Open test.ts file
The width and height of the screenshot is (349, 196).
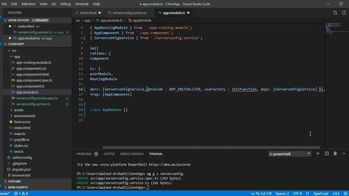pos(19,151)
